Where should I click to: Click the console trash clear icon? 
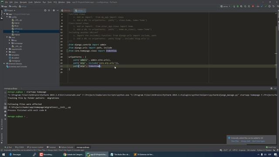point(5,115)
